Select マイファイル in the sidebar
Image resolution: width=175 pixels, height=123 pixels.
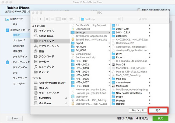coord(50,31)
